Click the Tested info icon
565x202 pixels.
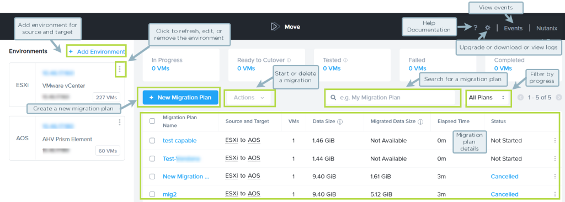[x=345, y=60]
